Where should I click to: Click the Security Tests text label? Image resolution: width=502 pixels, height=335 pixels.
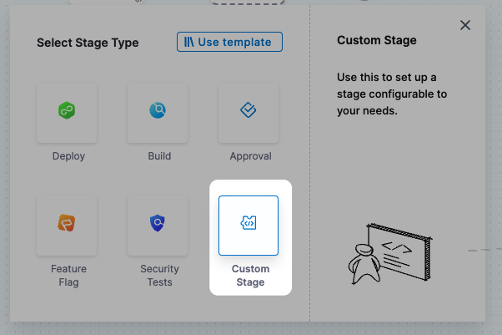pos(158,276)
